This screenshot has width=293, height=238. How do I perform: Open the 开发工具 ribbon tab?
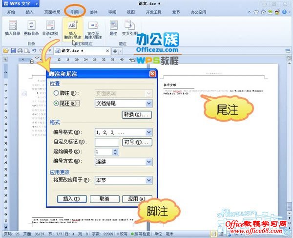pyautogui.click(x=153, y=12)
